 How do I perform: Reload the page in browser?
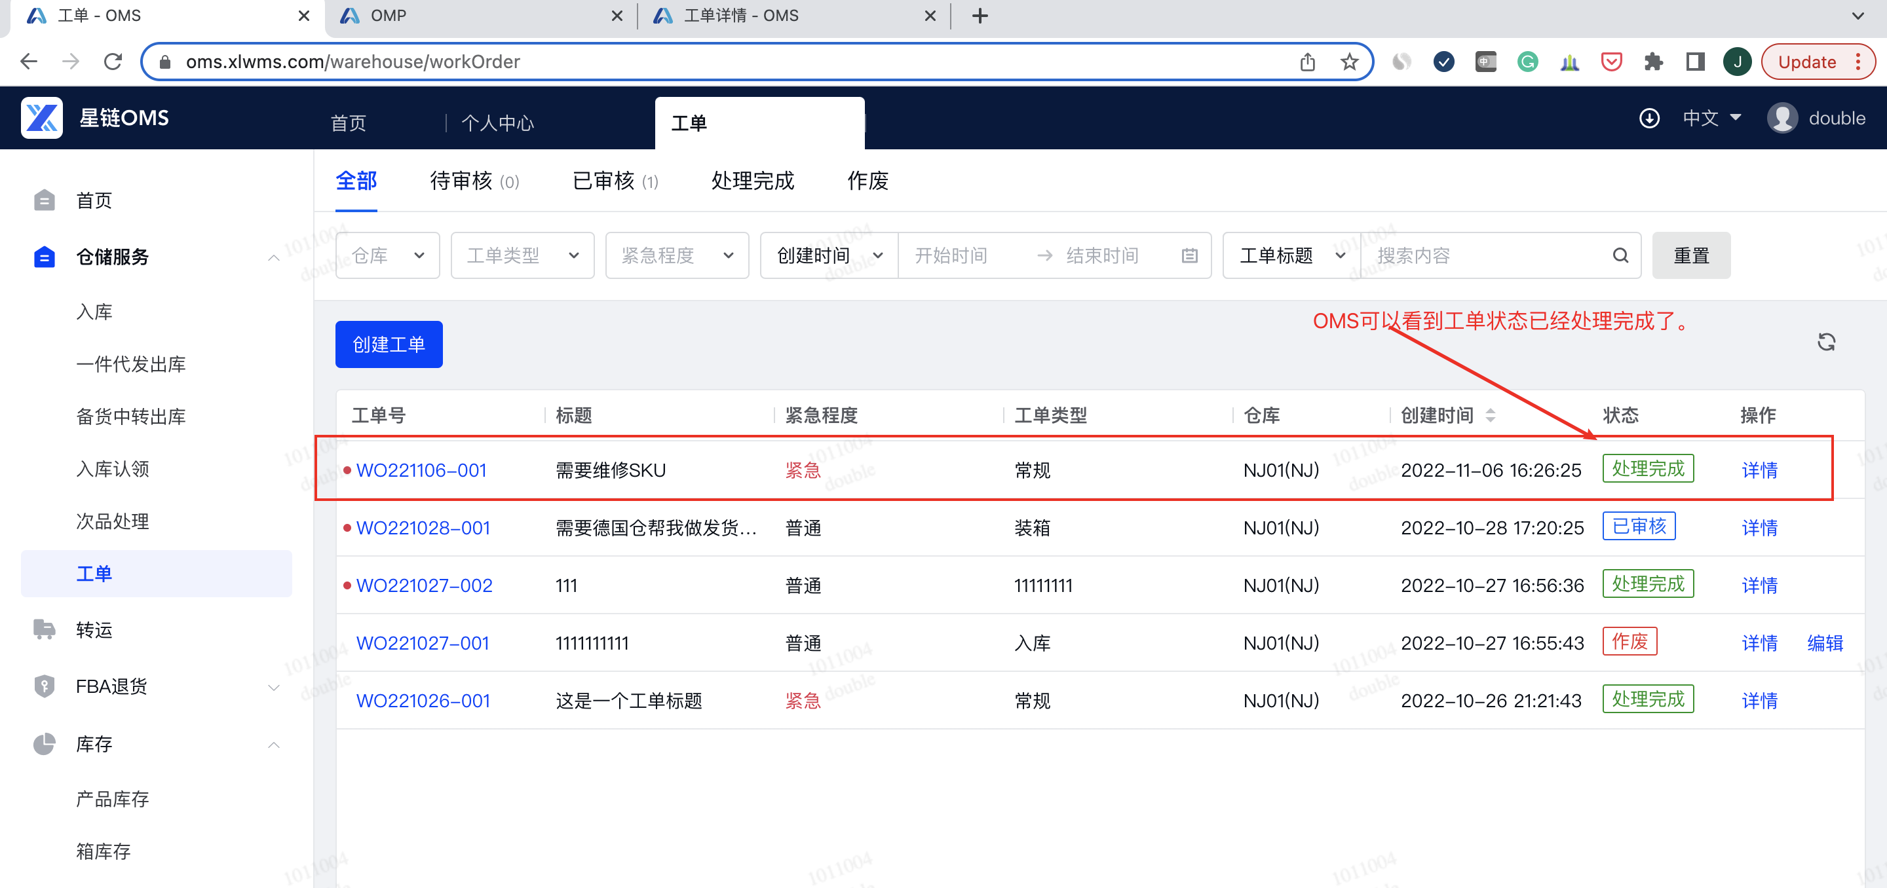click(113, 62)
